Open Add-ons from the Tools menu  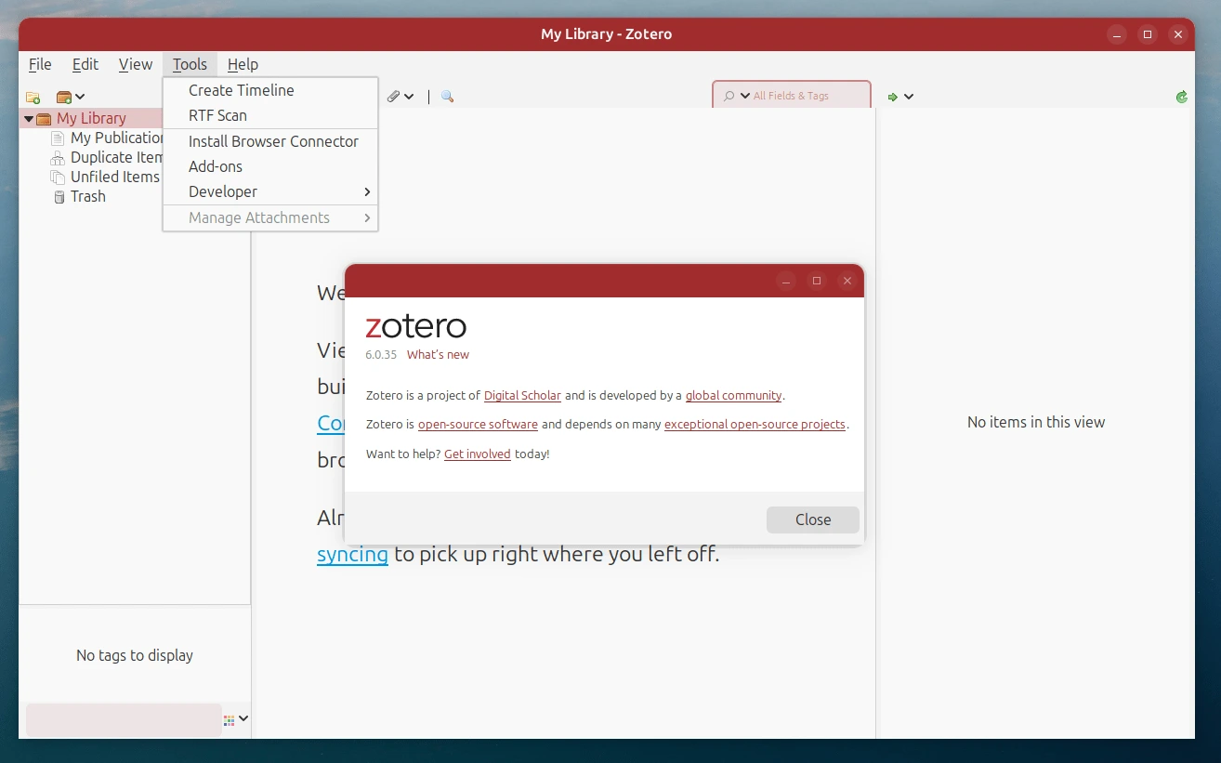216,166
